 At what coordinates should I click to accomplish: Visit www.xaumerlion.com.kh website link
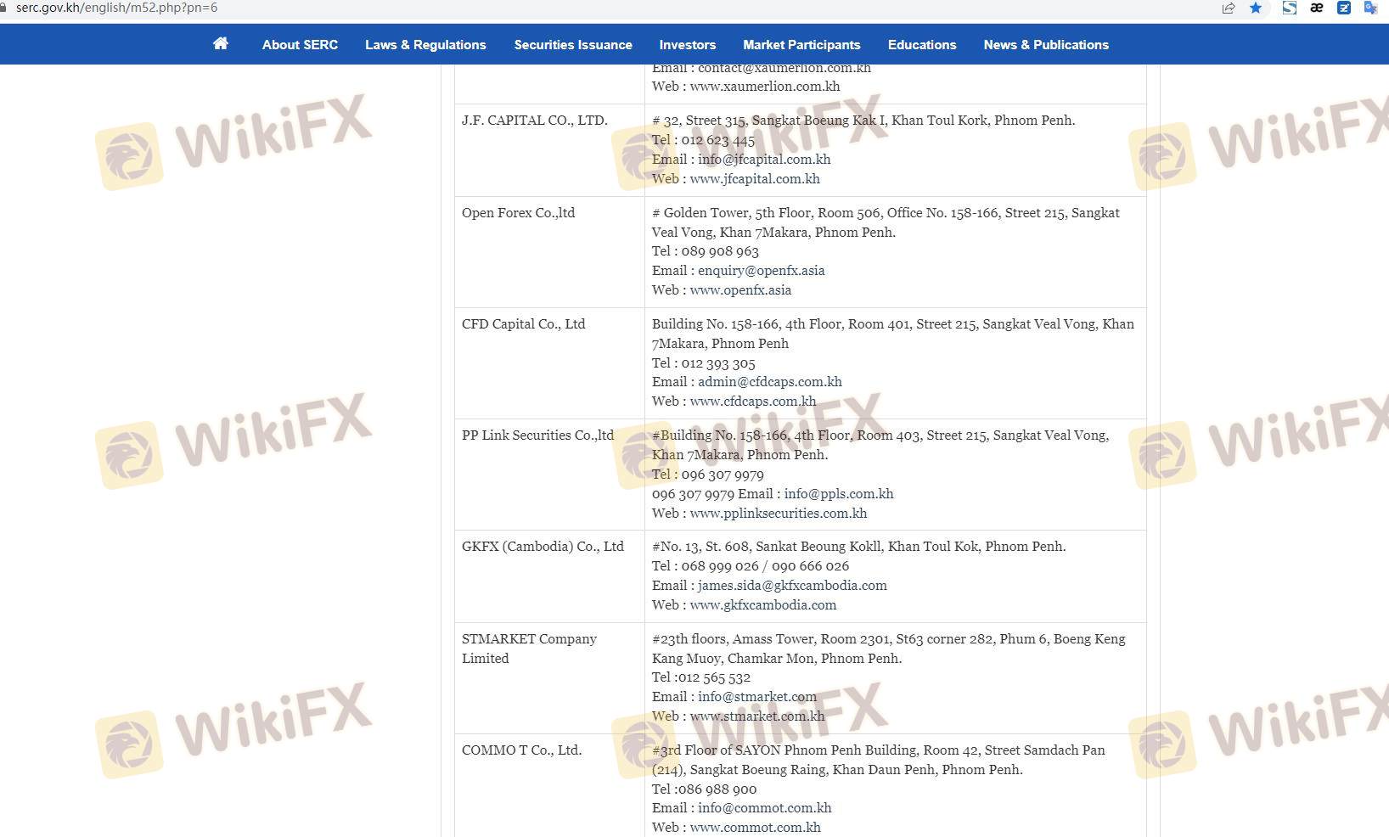point(765,87)
